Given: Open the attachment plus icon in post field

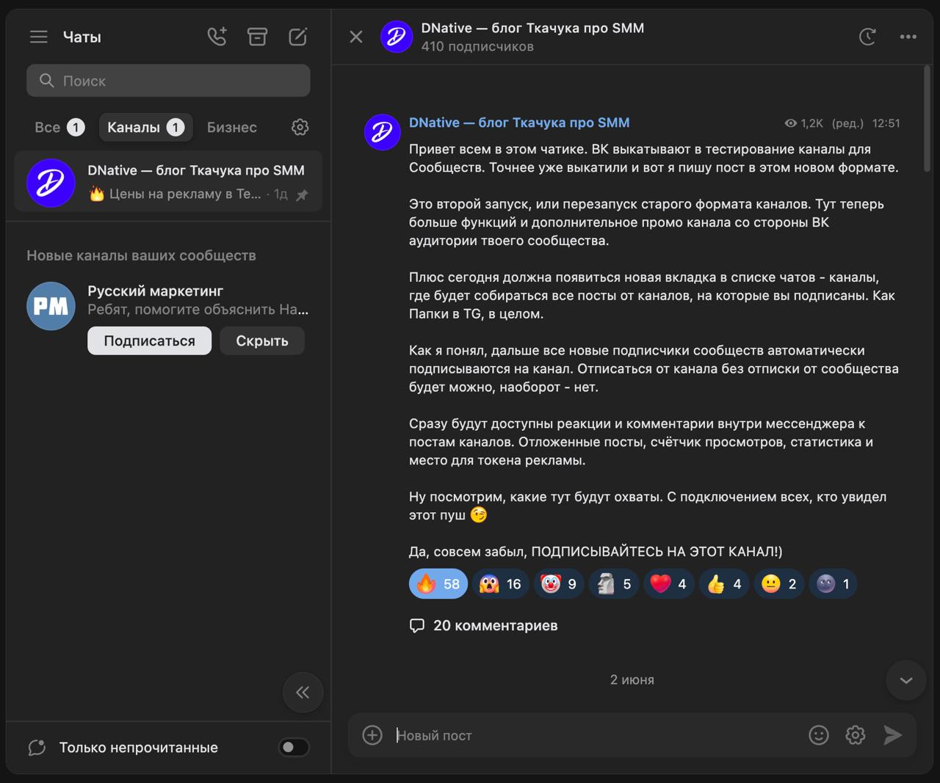Looking at the screenshot, I should coord(372,735).
